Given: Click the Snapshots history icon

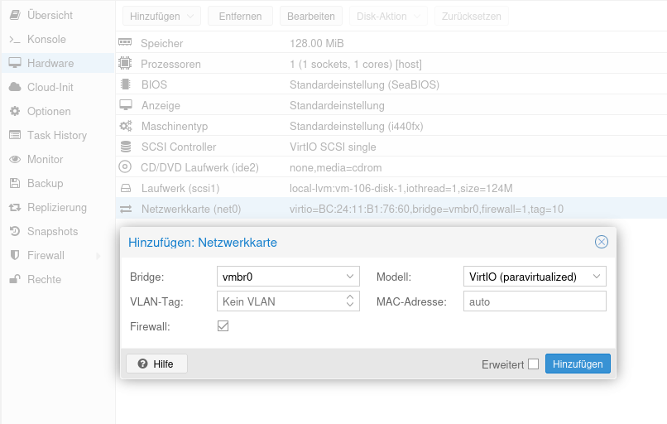Looking at the screenshot, I should coord(14,231).
